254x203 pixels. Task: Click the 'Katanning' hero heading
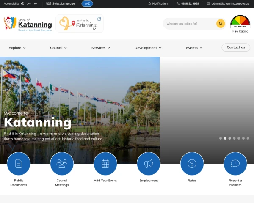click(x=38, y=123)
